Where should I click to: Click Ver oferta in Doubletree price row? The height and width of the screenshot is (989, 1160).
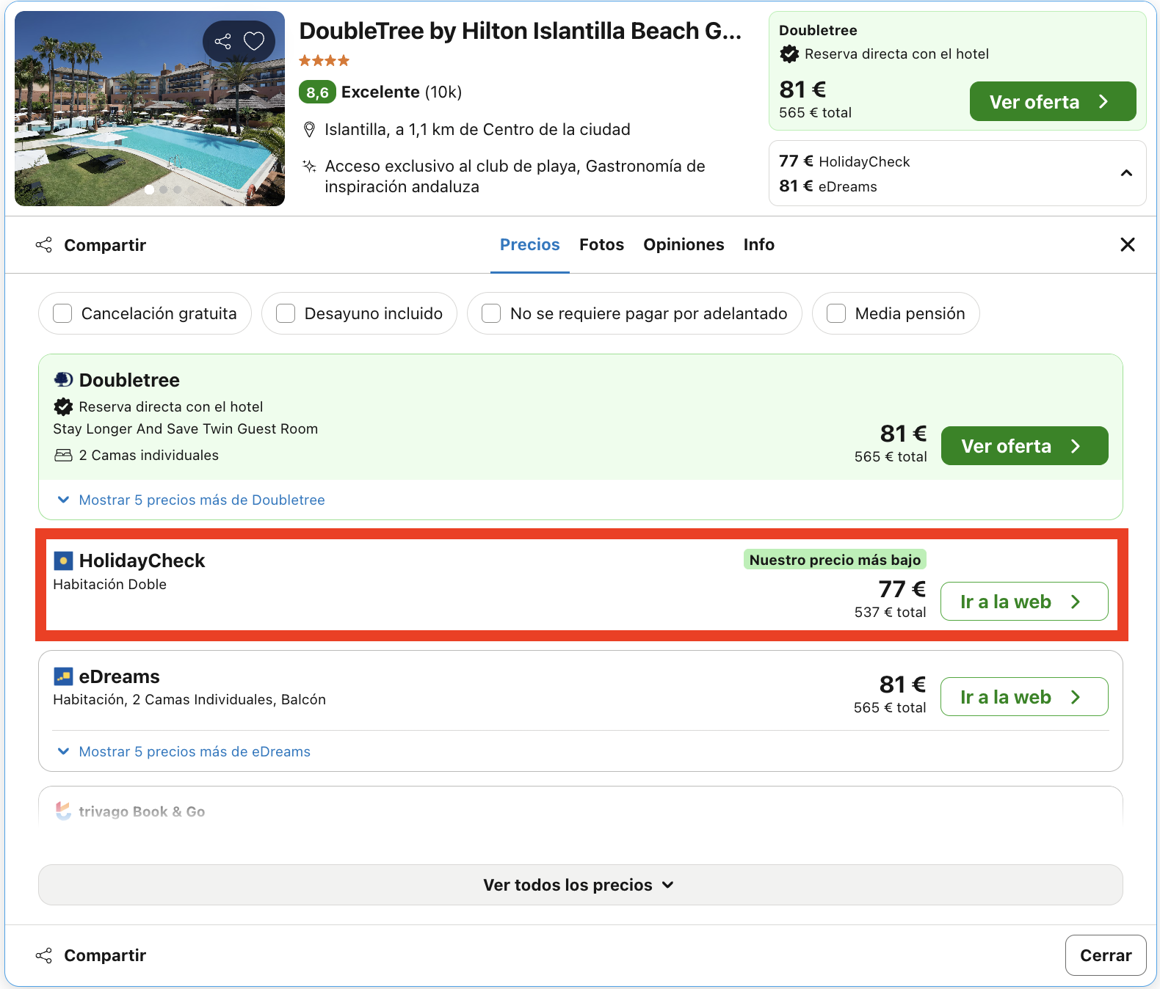click(x=1024, y=445)
